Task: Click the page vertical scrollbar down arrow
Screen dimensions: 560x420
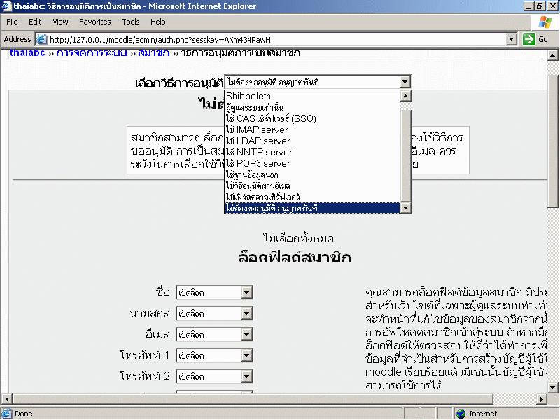Action: 554,387
